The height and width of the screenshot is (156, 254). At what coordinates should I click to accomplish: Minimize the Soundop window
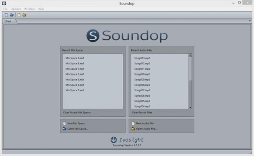pyautogui.click(x=233, y=3)
